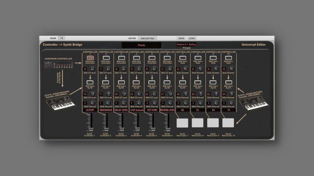Screen dimensions: 314x176
Task: Click Controller 1 Midi CC Num knob beside 16
Action: [x=92, y=69]
